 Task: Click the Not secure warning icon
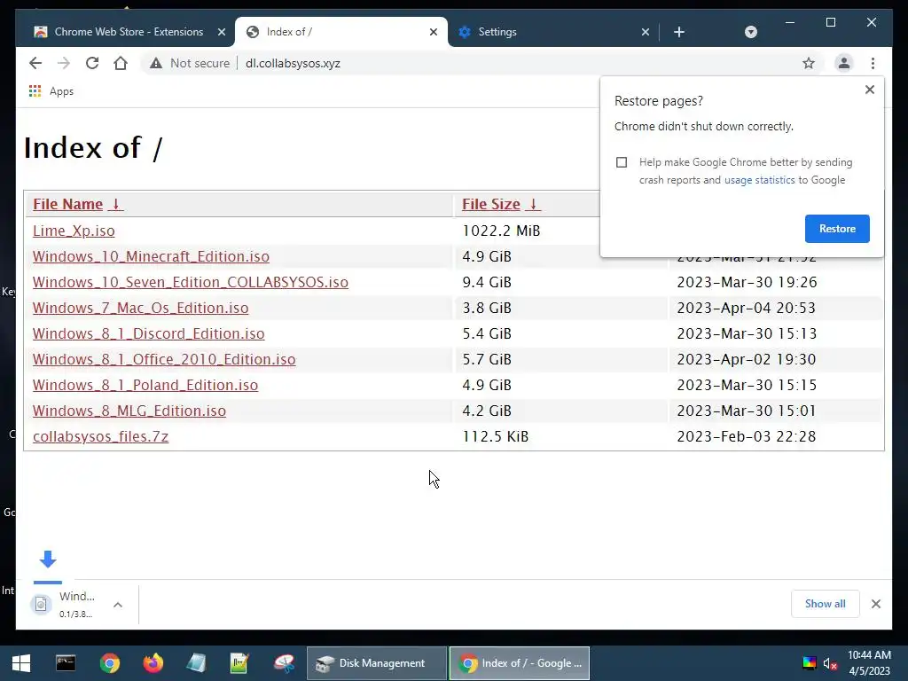(156, 63)
